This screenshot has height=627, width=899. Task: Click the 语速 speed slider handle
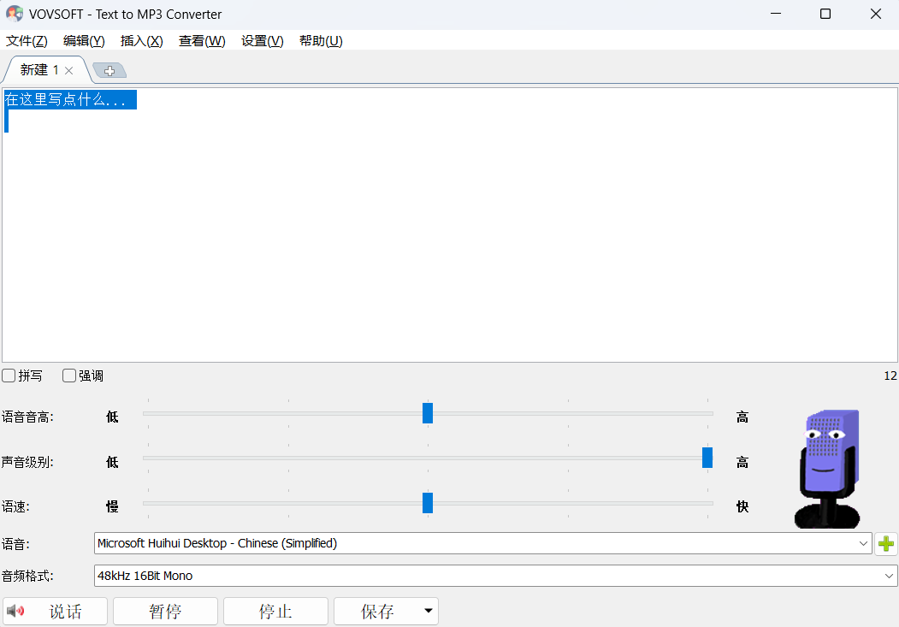[428, 503]
